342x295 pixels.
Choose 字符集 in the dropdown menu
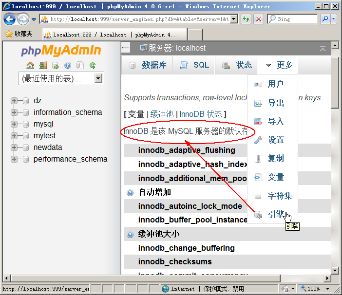click(280, 196)
